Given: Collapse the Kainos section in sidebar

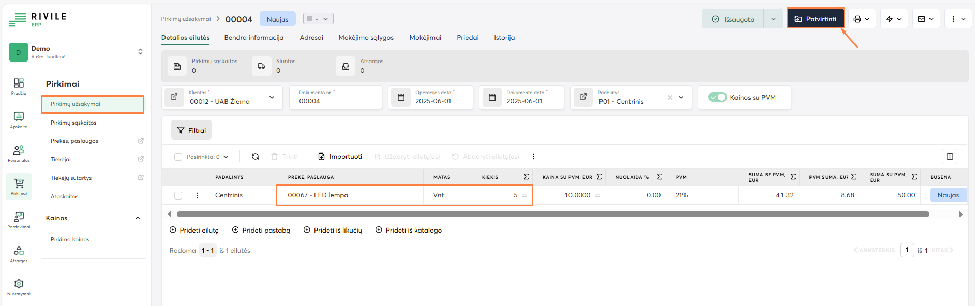Looking at the screenshot, I should (138, 218).
